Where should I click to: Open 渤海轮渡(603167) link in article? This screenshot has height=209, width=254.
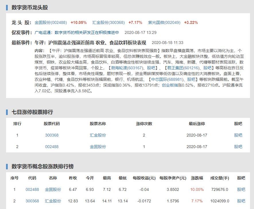click(x=127, y=68)
